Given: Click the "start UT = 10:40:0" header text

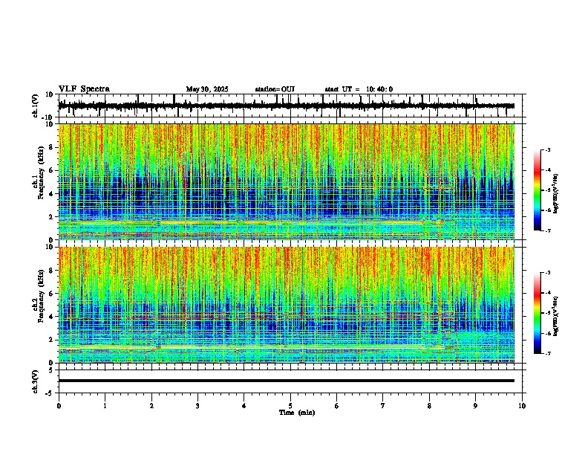Looking at the screenshot, I should (x=359, y=89).
